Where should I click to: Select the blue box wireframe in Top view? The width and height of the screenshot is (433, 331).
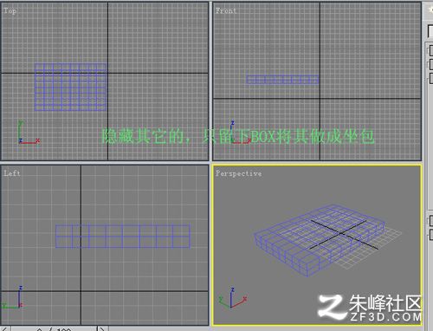click(x=71, y=88)
